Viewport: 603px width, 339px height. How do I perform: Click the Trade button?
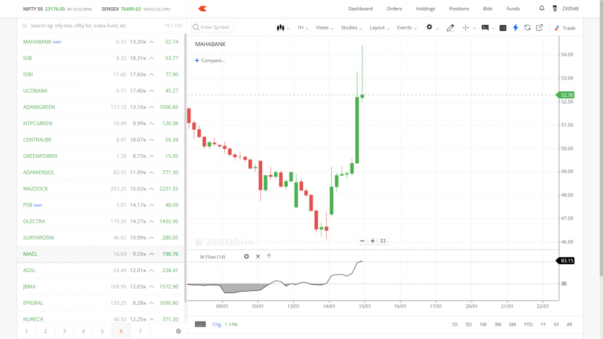coord(565,28)
